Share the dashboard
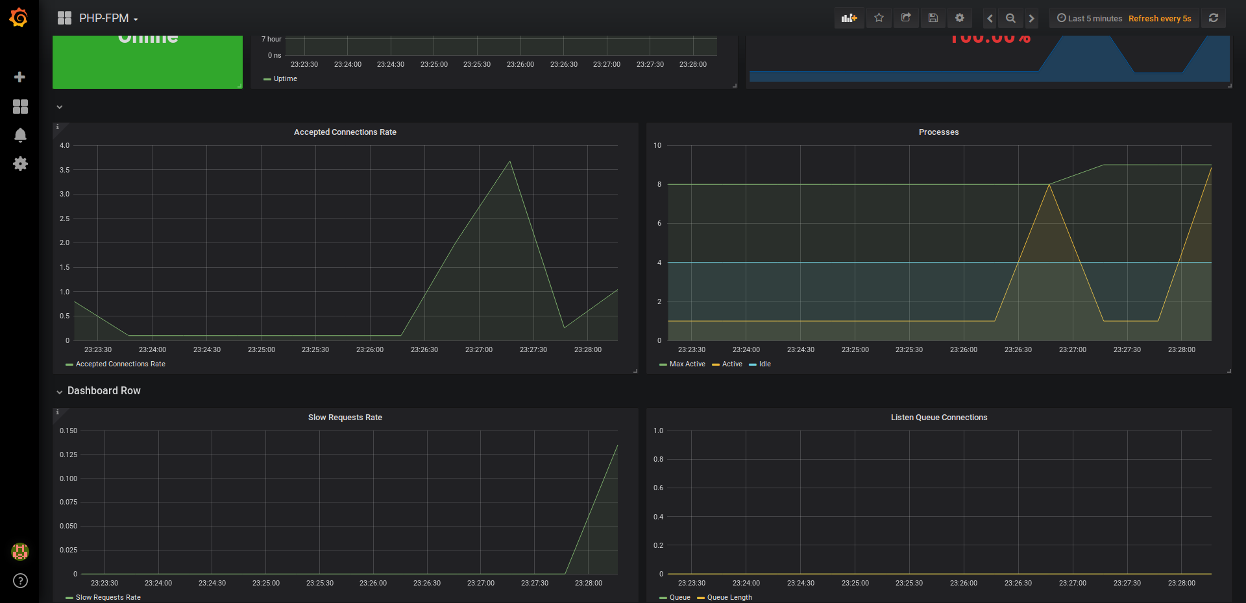This screenshot has height=603, width=1246. click(x=906, y=18)
